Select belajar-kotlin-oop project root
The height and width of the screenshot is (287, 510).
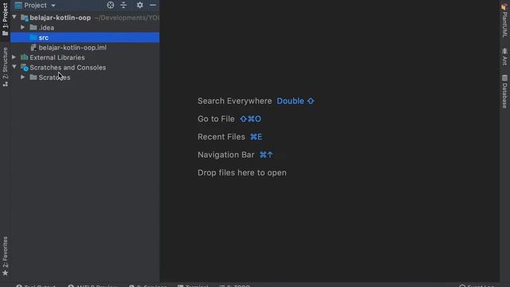(x=85, y=18)
